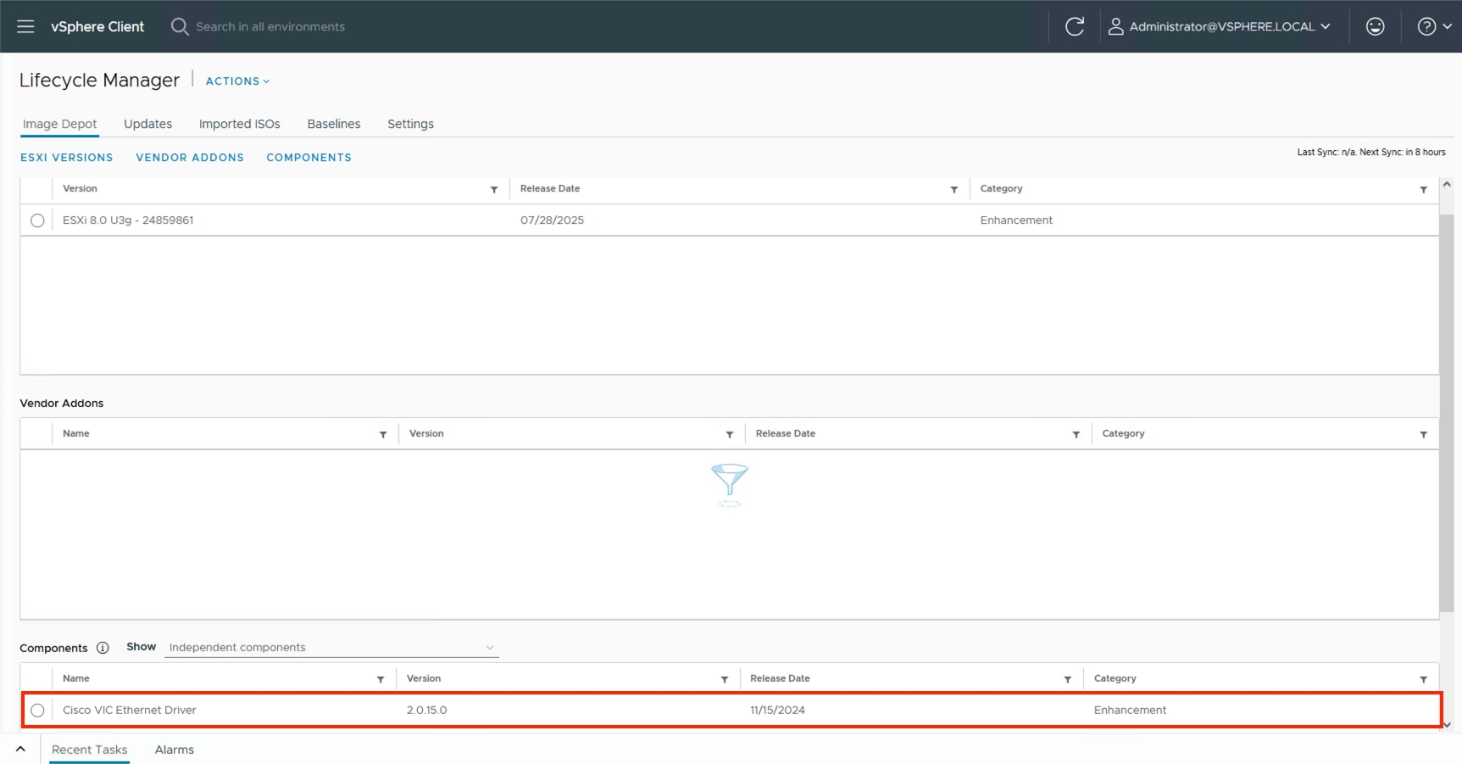Open the Baselines tab
The height and width of the screenshot is (764, 1462).
[x=333, y=124]
